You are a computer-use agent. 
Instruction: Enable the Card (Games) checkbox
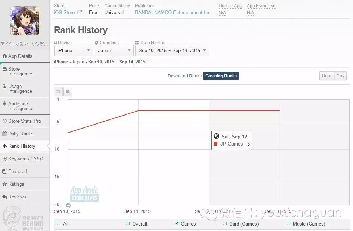click(x=225, y=223)
